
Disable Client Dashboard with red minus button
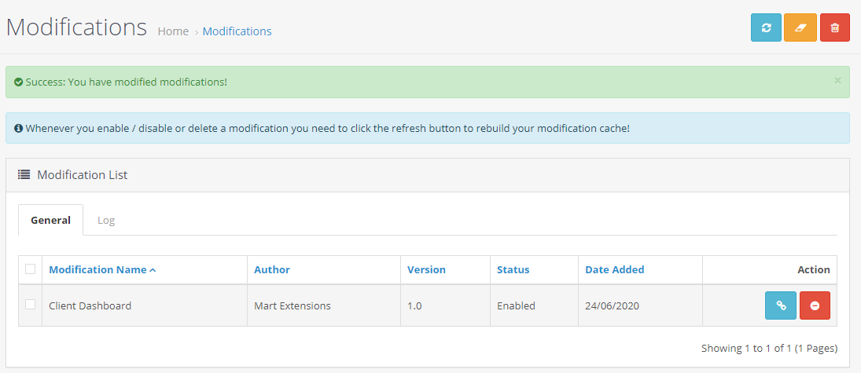[815, 305]
